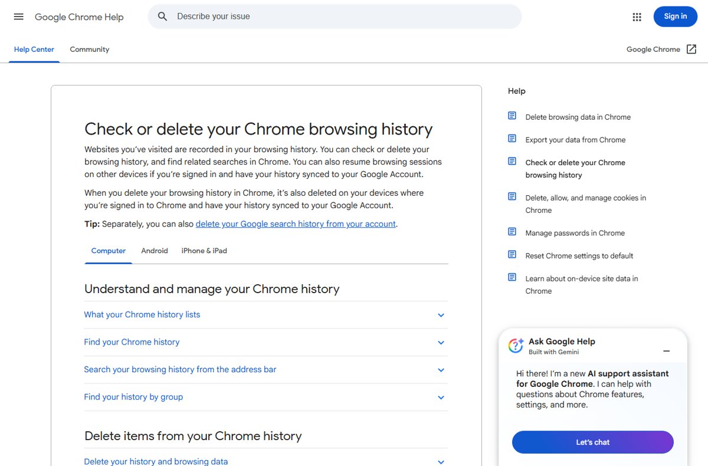This screenshot has width=708, height=466.
Task: Expand Find your history by group chevron
Action: point(441,398)
